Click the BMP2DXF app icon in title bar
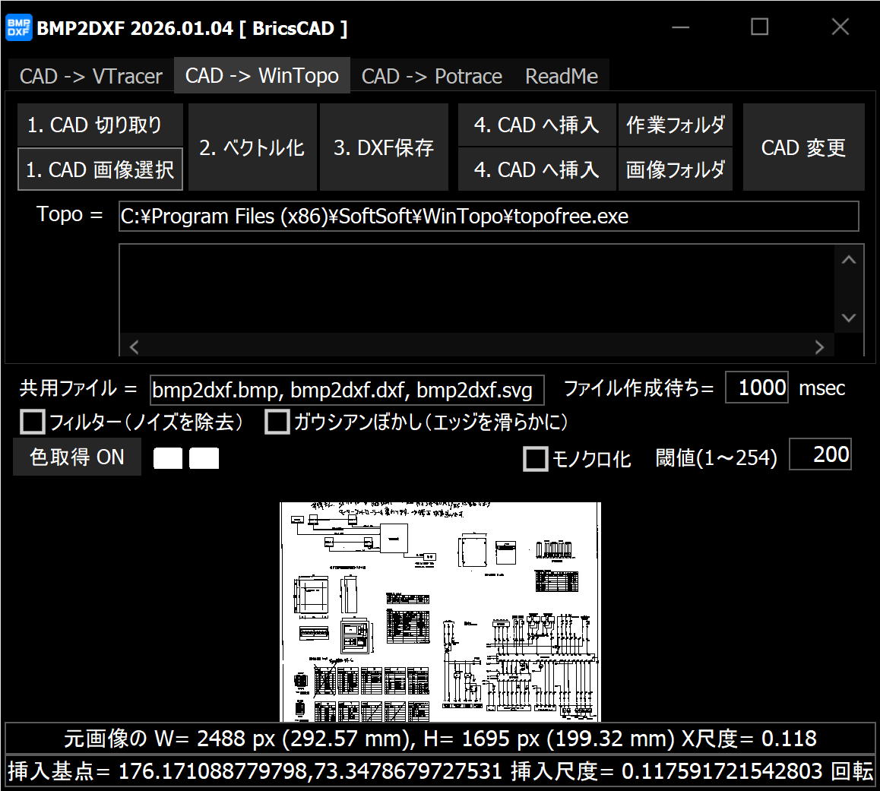The width and height of the screenshot is (880, 791). tap(18, 28)
